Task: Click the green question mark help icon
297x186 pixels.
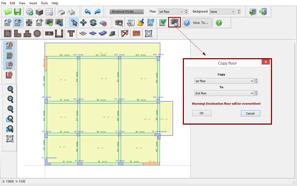Action: click(x=219, y=23)
